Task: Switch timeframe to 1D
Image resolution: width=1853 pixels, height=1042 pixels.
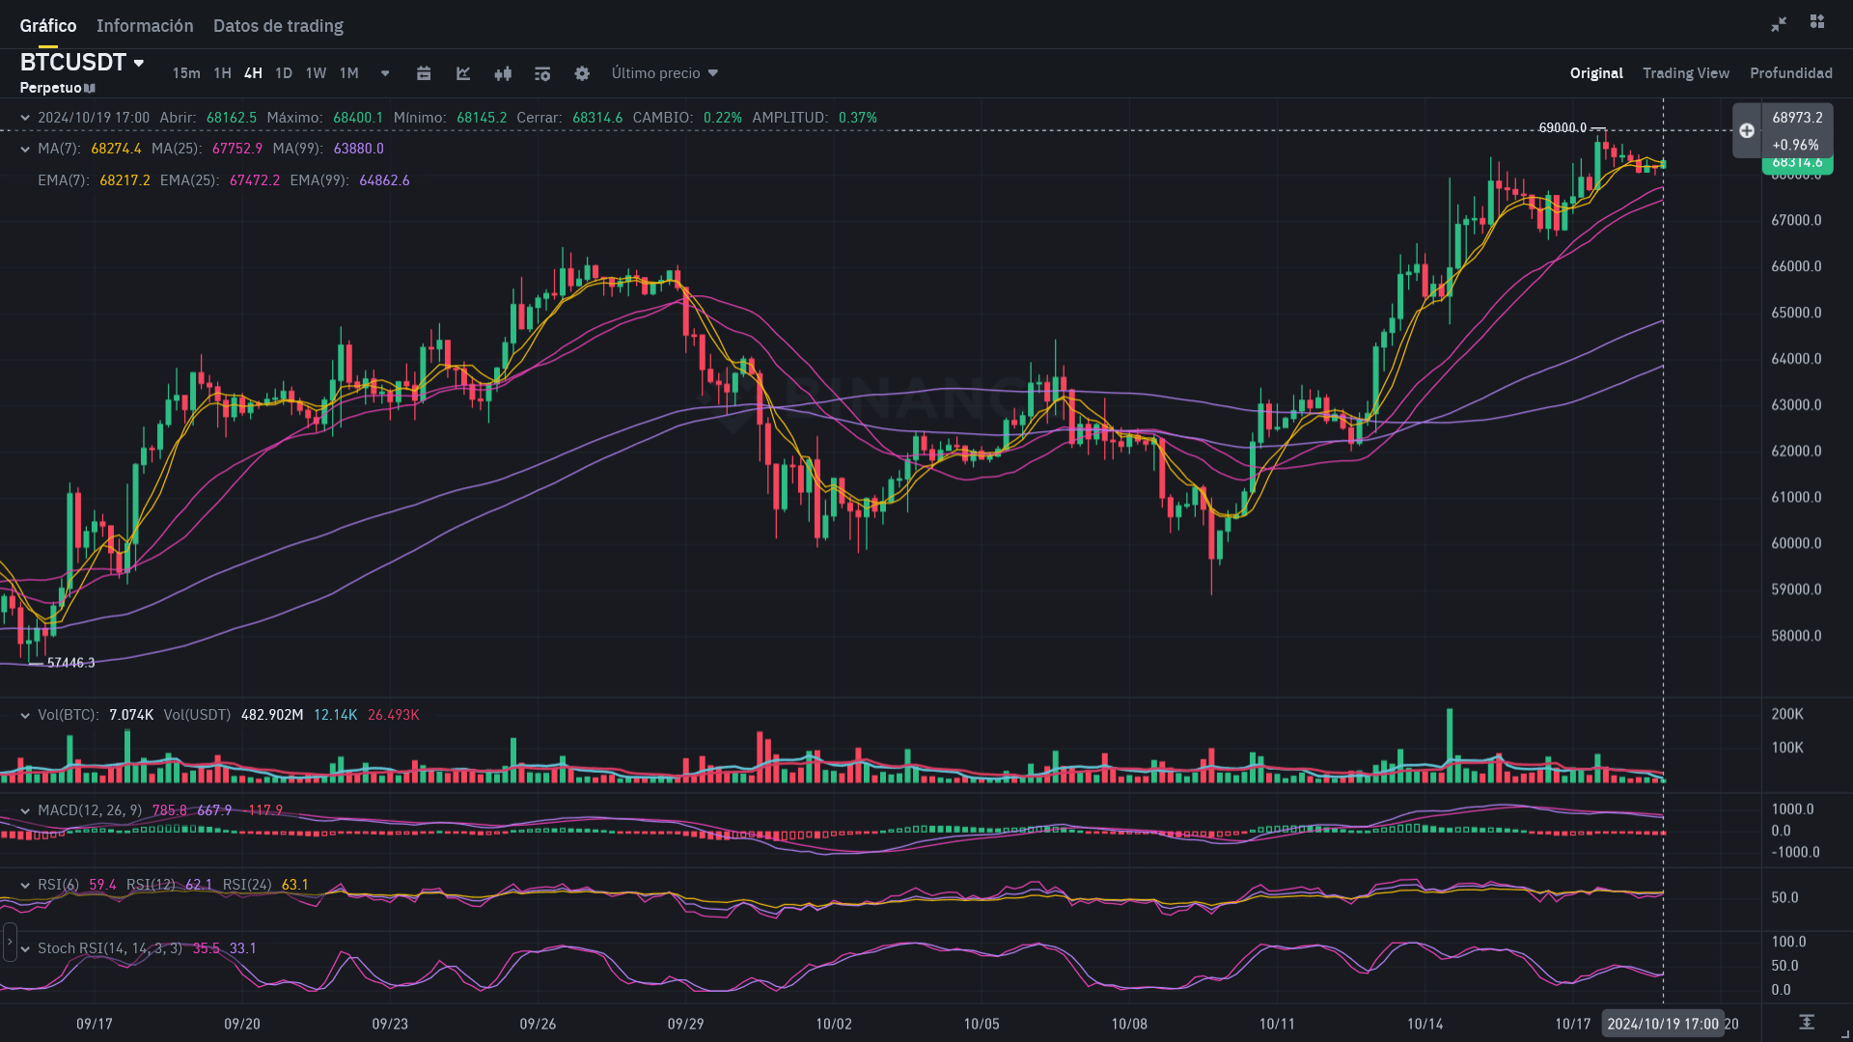Action: click(x=284, y=73)
